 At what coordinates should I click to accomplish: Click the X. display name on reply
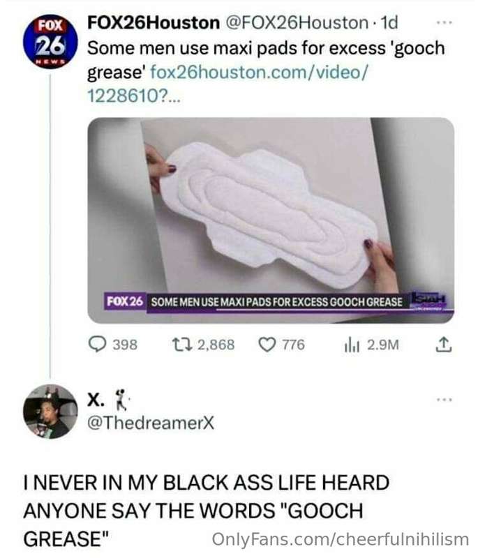coord(96,400)
